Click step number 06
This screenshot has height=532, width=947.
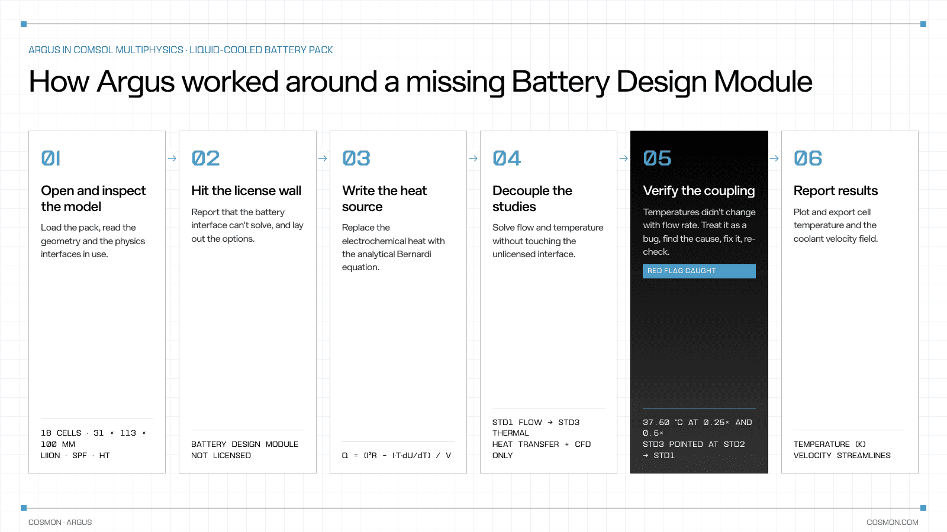click(x=808, y=158)
